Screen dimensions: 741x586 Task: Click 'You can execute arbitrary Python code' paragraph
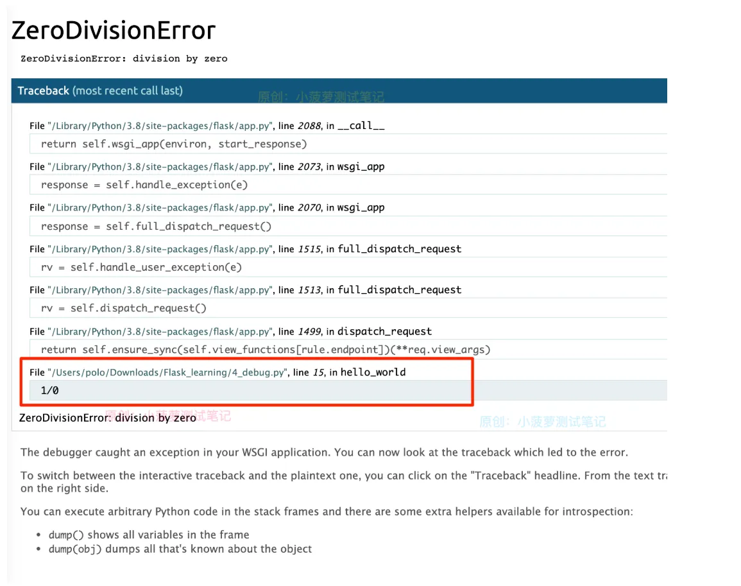[327, 512]
